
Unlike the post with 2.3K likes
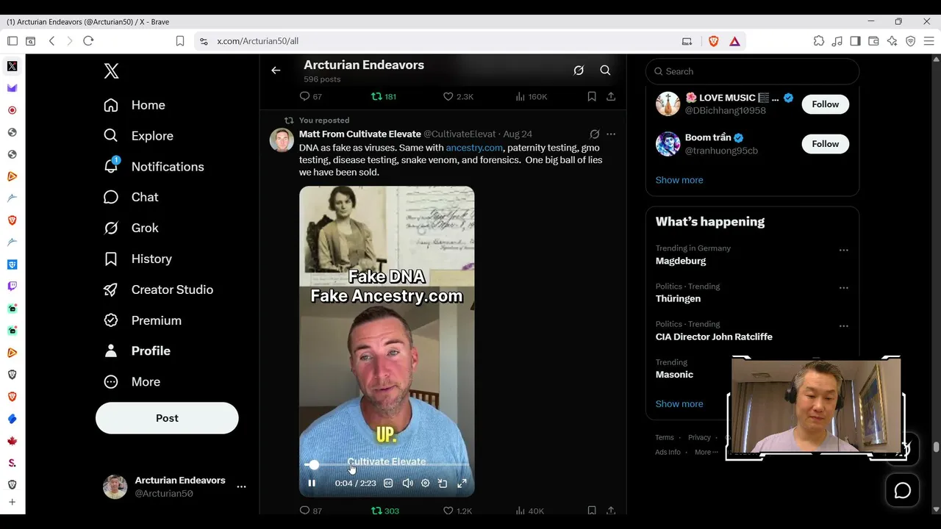tap(458, 96)
